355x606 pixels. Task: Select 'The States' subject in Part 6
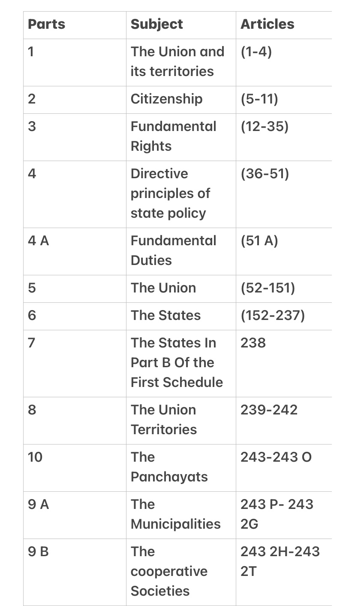click(165, 315)
